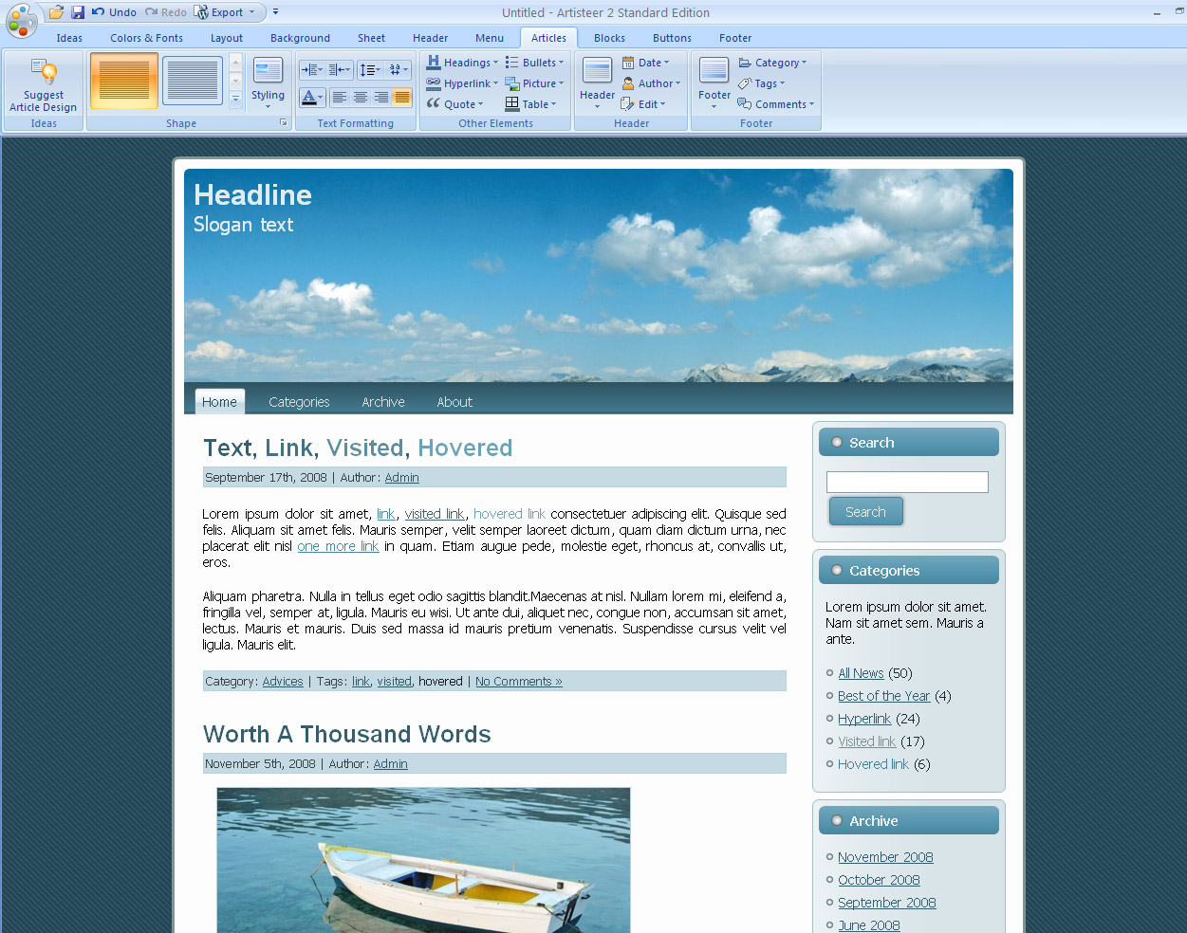Open the Hyperlink options dropdown
Screen dimensions: 1187x933
462,83
